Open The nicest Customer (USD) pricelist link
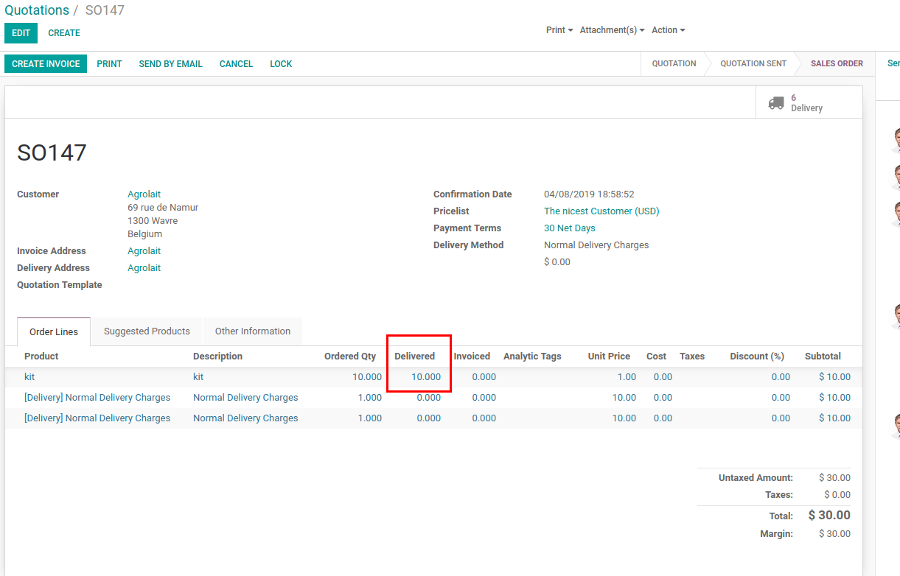The image size is (900, 576). (x=601, y=211)
